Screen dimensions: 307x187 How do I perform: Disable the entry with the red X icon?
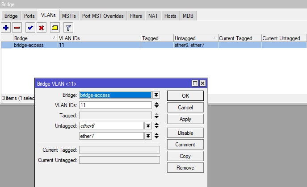[x=41, y=28]
